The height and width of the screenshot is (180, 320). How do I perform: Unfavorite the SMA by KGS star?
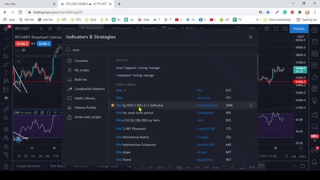[112, 105]
